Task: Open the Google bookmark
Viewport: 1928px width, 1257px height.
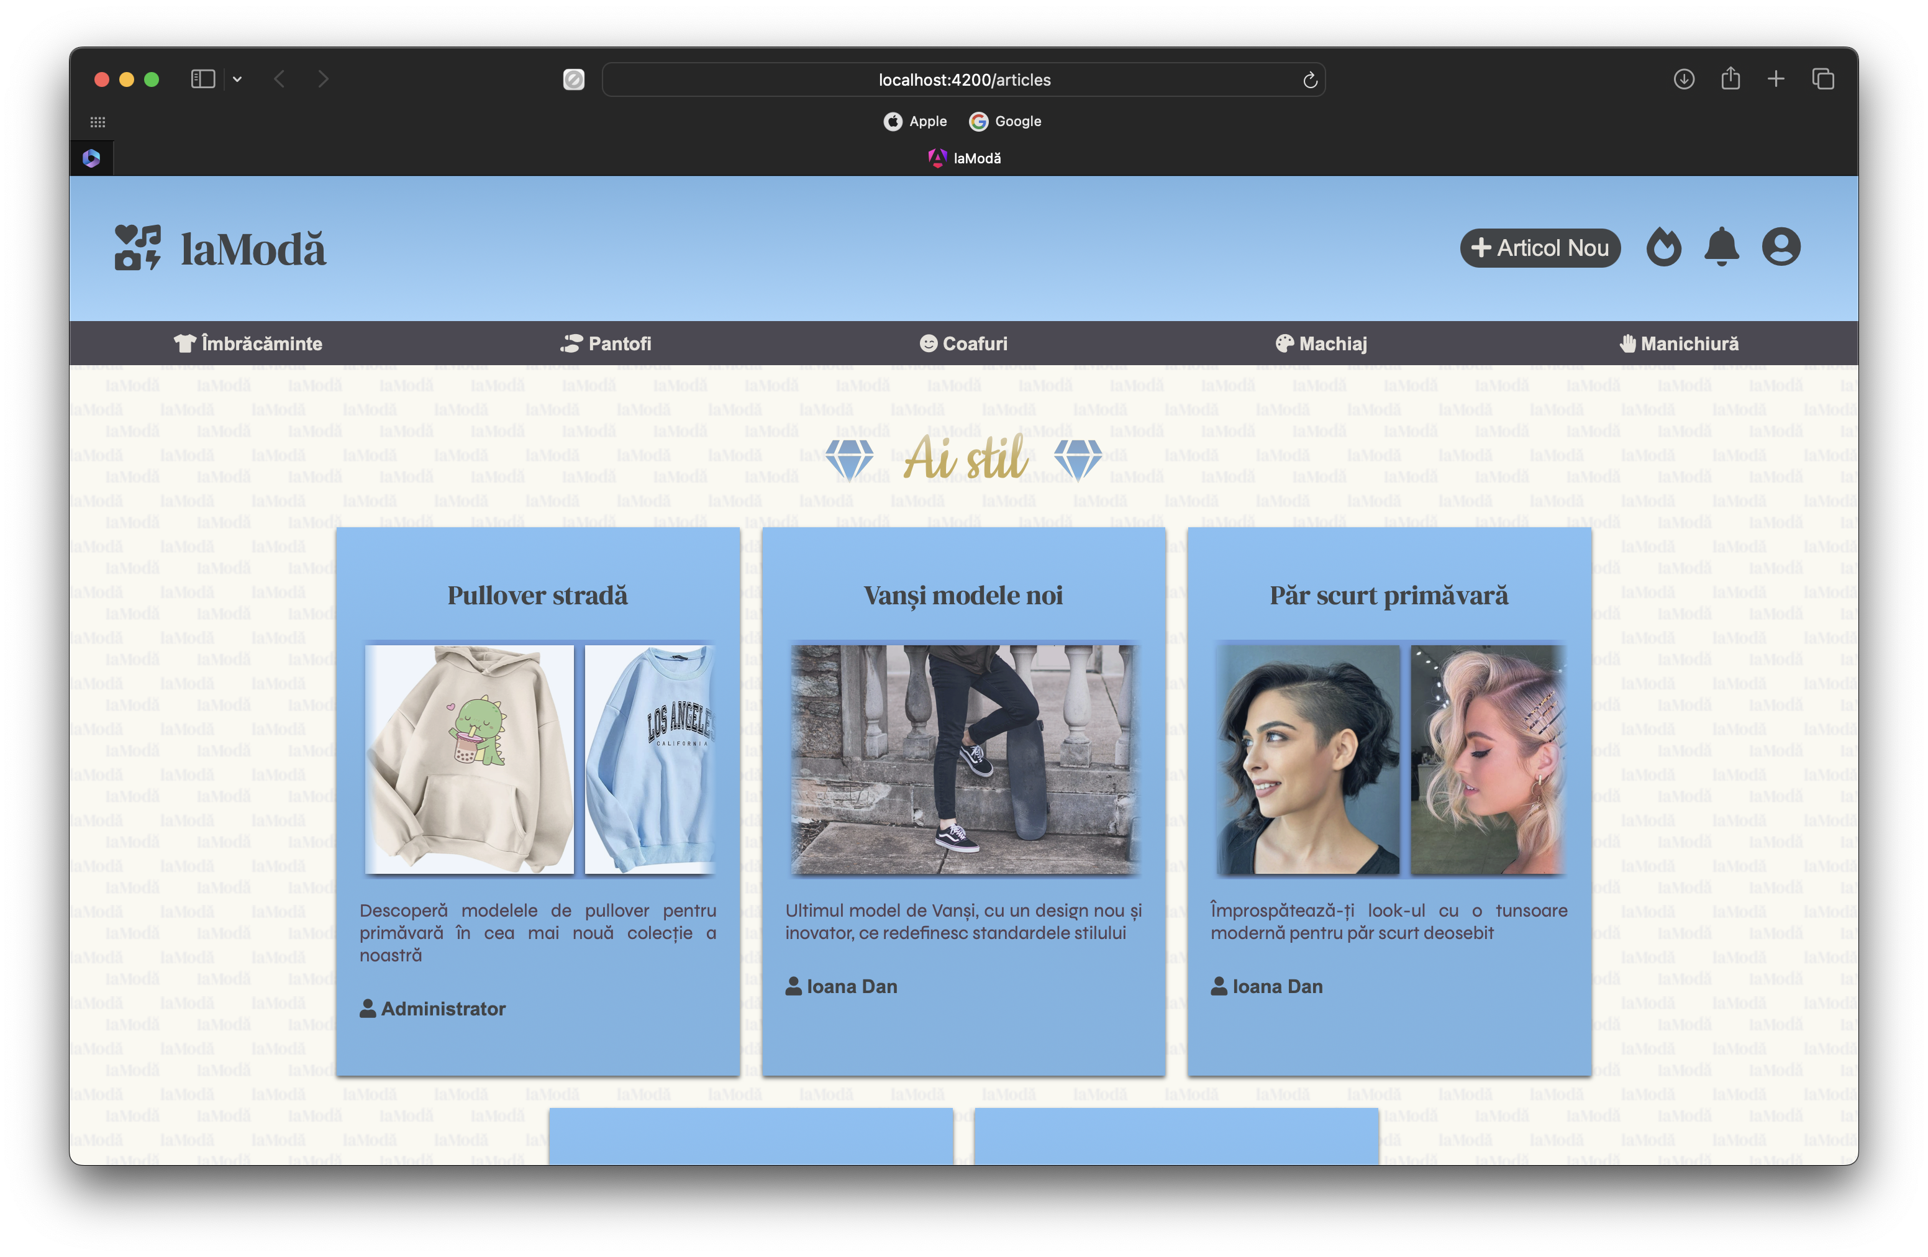Action: 1006,122
